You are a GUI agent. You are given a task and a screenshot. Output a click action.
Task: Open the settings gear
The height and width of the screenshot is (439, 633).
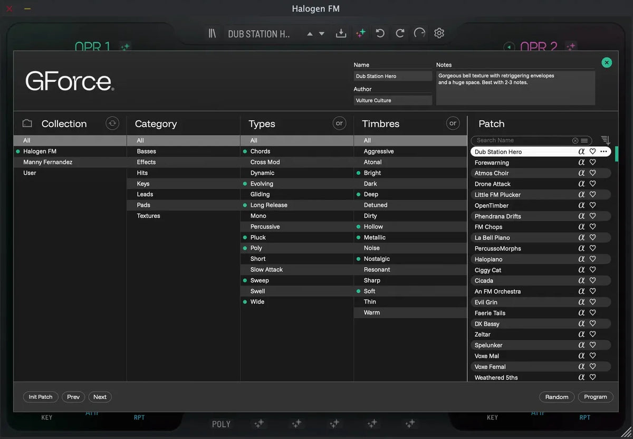point(439,34)
